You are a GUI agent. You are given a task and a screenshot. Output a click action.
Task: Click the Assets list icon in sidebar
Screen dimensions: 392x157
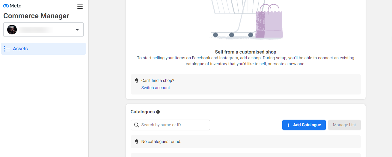7,49
